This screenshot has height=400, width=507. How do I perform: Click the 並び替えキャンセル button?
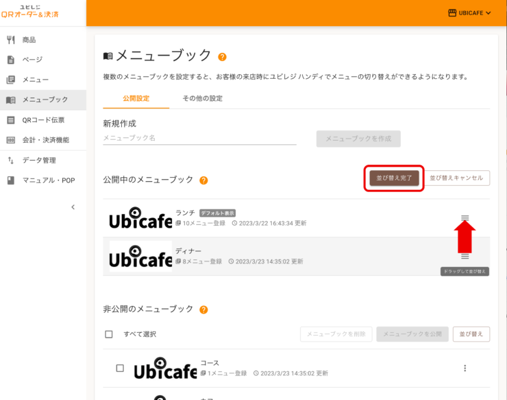(x=456, y=178)
